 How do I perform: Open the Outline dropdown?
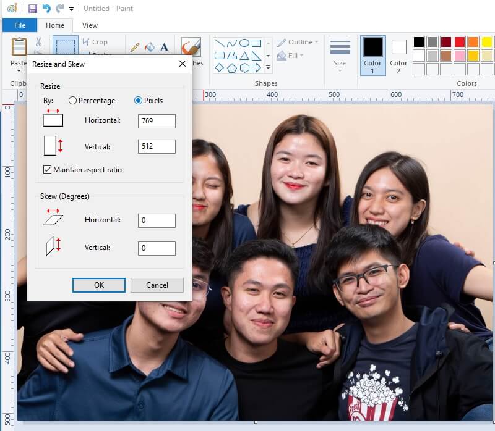(296, 41)
